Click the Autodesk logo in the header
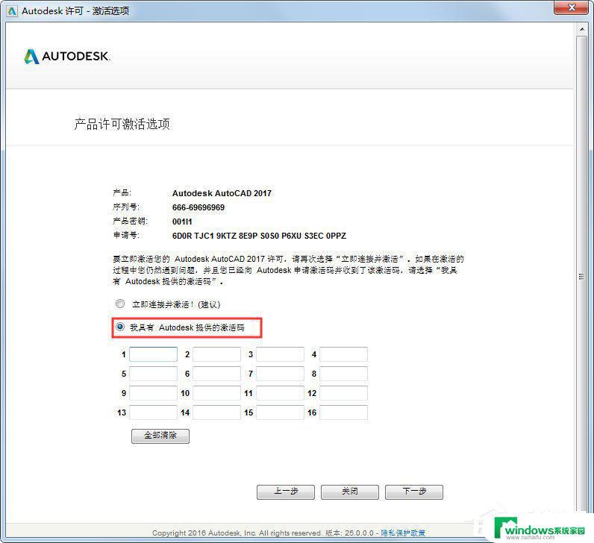Viewport: 594px width, 543px height. [x=67, y=57]
